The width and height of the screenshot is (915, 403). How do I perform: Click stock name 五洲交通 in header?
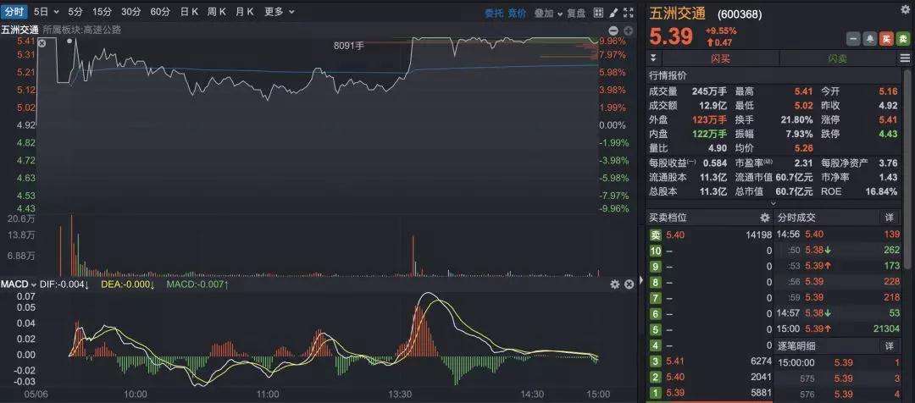678,14
